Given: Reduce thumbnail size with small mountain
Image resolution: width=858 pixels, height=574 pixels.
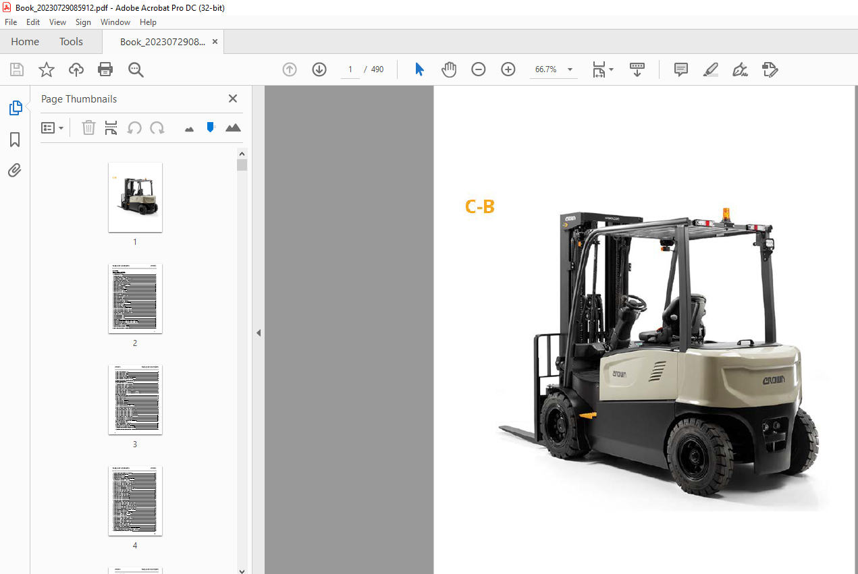Looking at the screenshot, I should point(189,129).
